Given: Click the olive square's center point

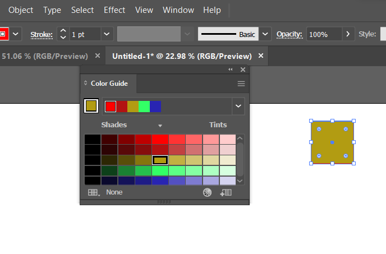Looking at the screenshot, I should pyautogui.click(x=332, y=142).
